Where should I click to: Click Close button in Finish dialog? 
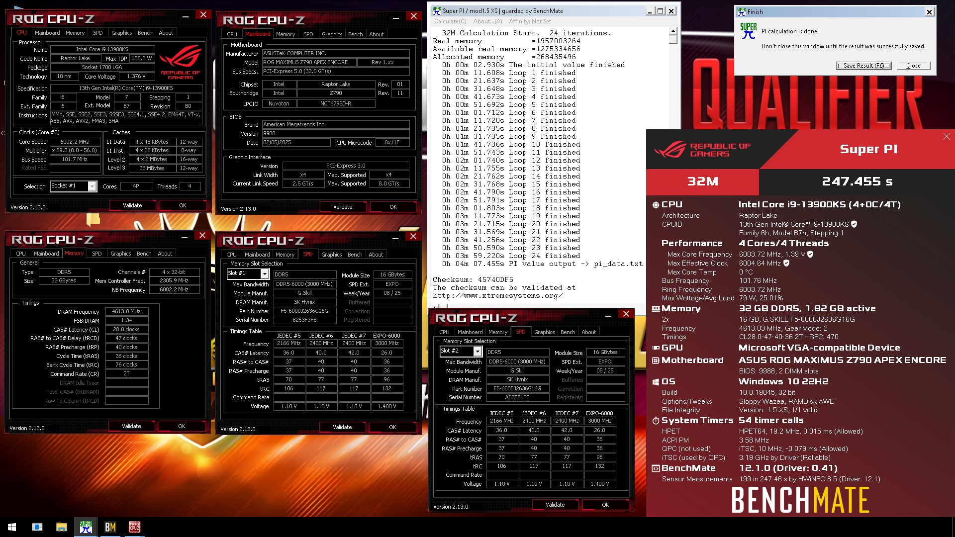(x=913, y=66)
